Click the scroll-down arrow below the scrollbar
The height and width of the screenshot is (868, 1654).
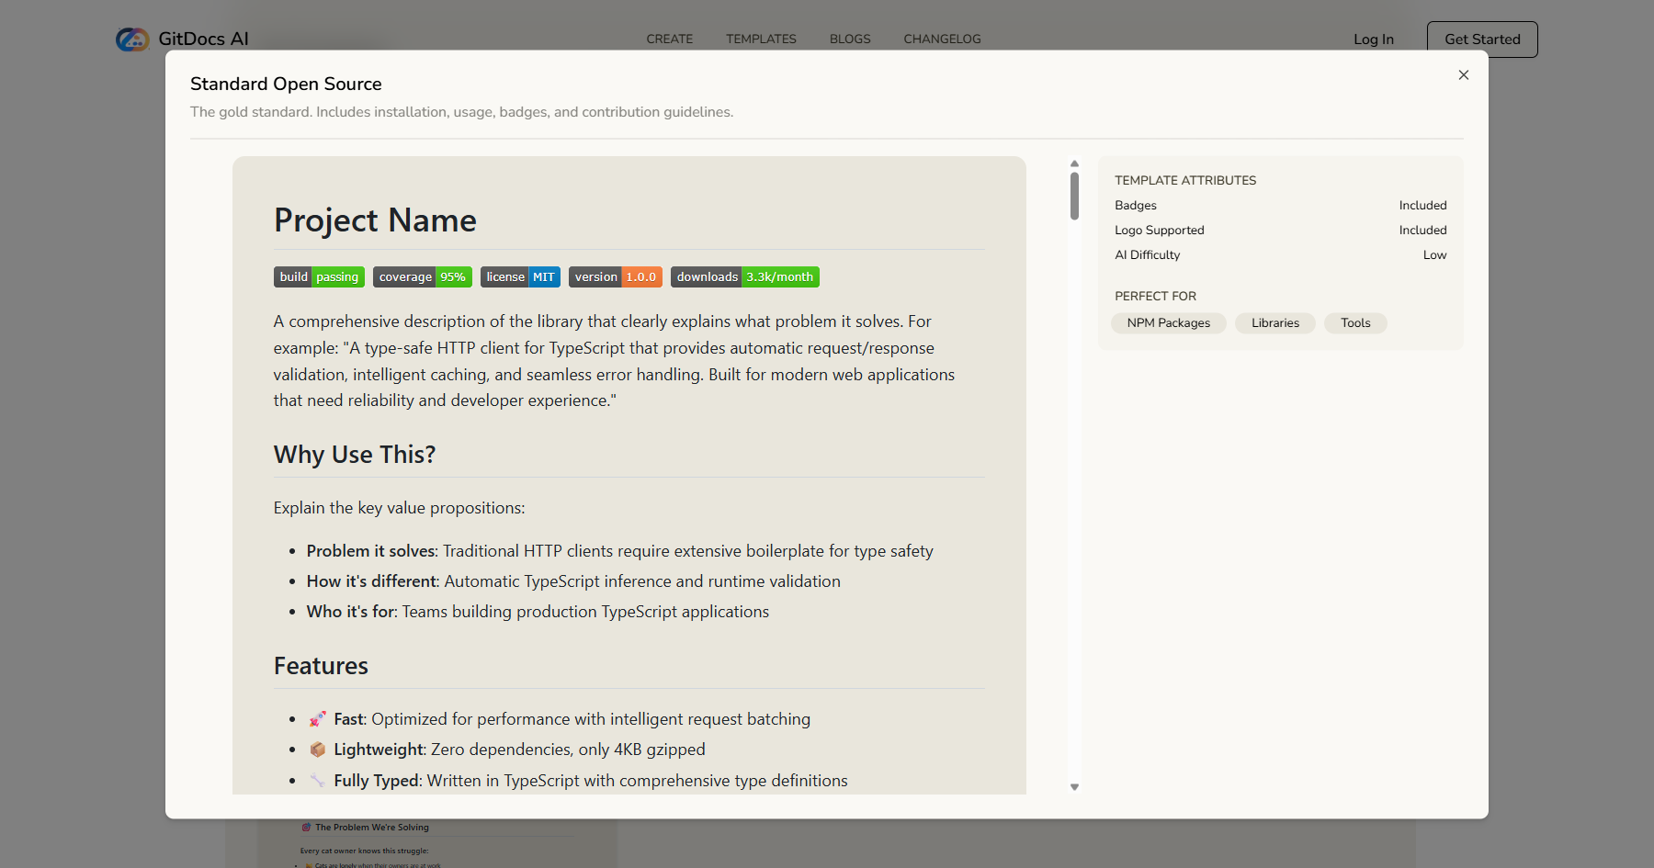(x=1073, y=787)
